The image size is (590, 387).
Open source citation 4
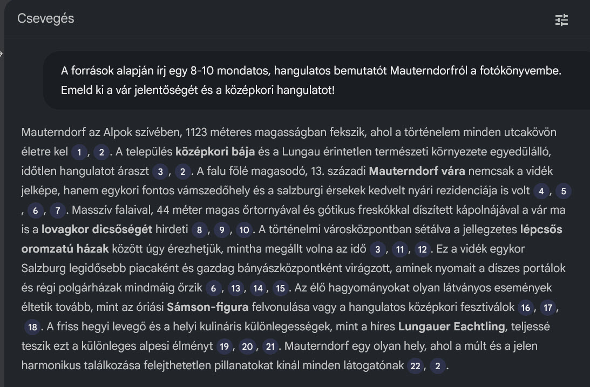[x=541, y=191]
